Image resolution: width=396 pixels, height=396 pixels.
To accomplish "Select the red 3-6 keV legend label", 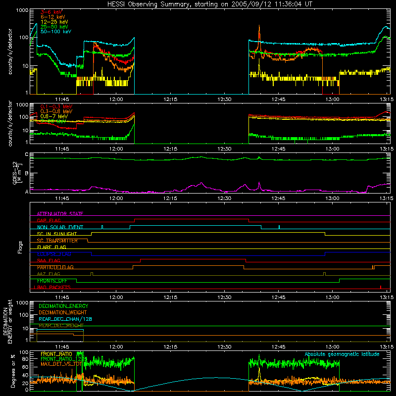I will pos(51,12).
